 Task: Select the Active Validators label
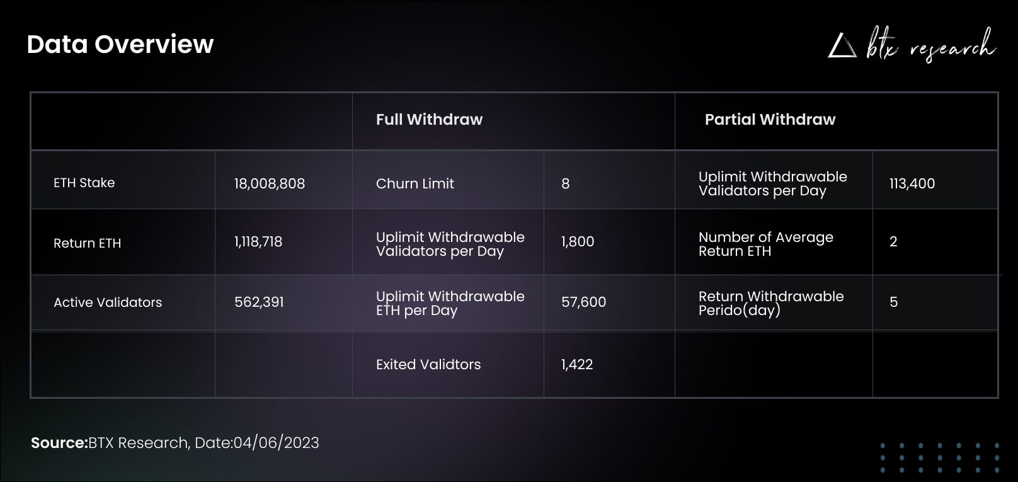point(108,302)
